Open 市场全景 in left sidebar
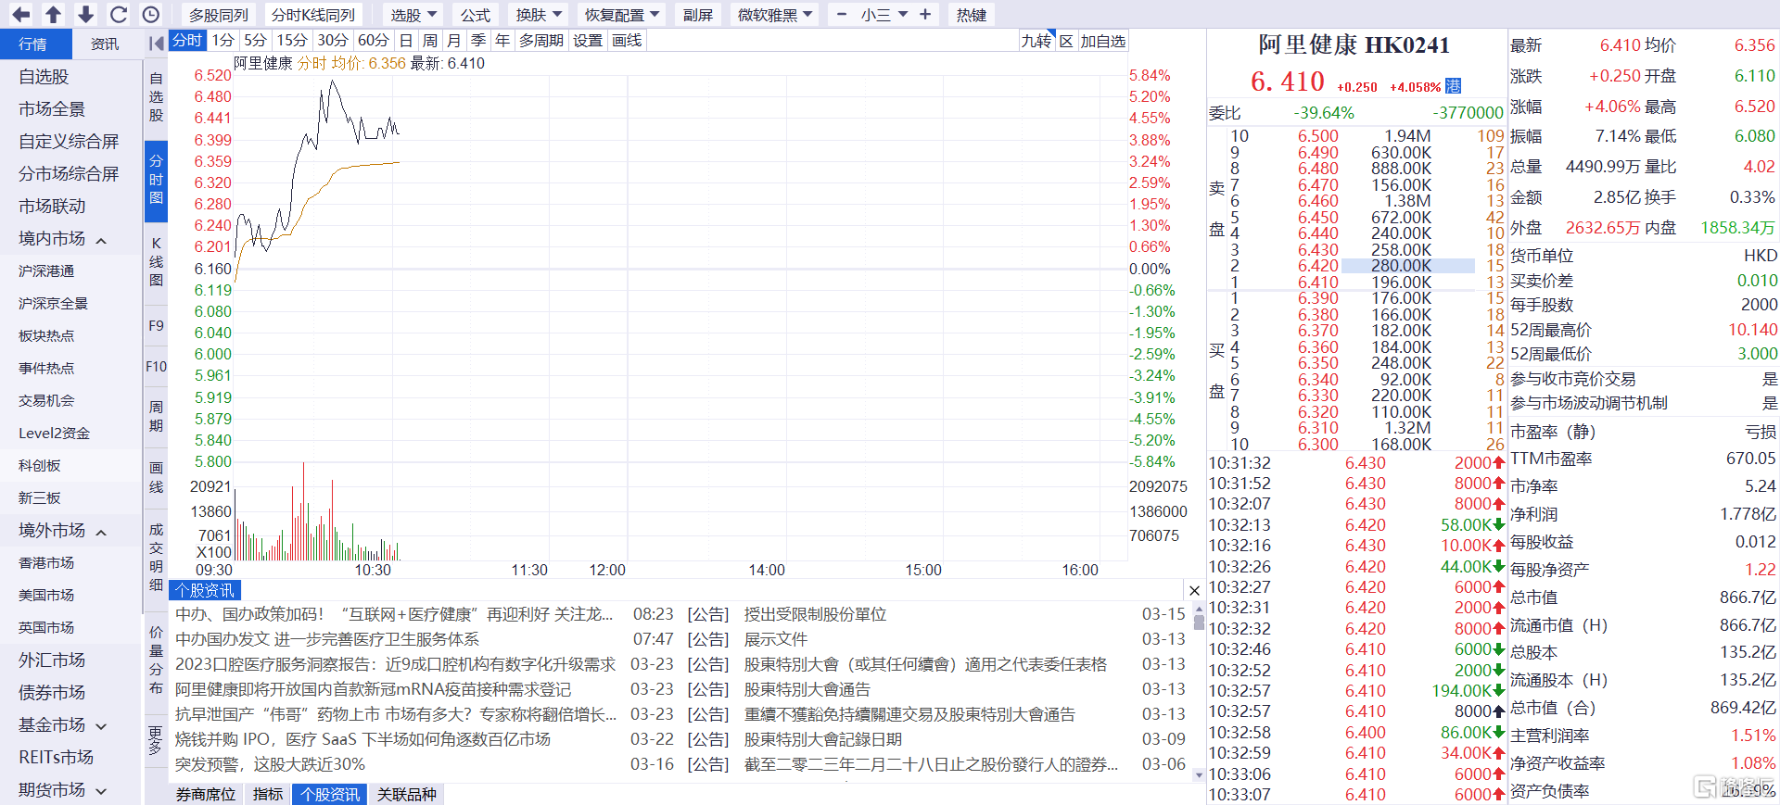Viewport: 1780px width, 805px height. [52, 109]
